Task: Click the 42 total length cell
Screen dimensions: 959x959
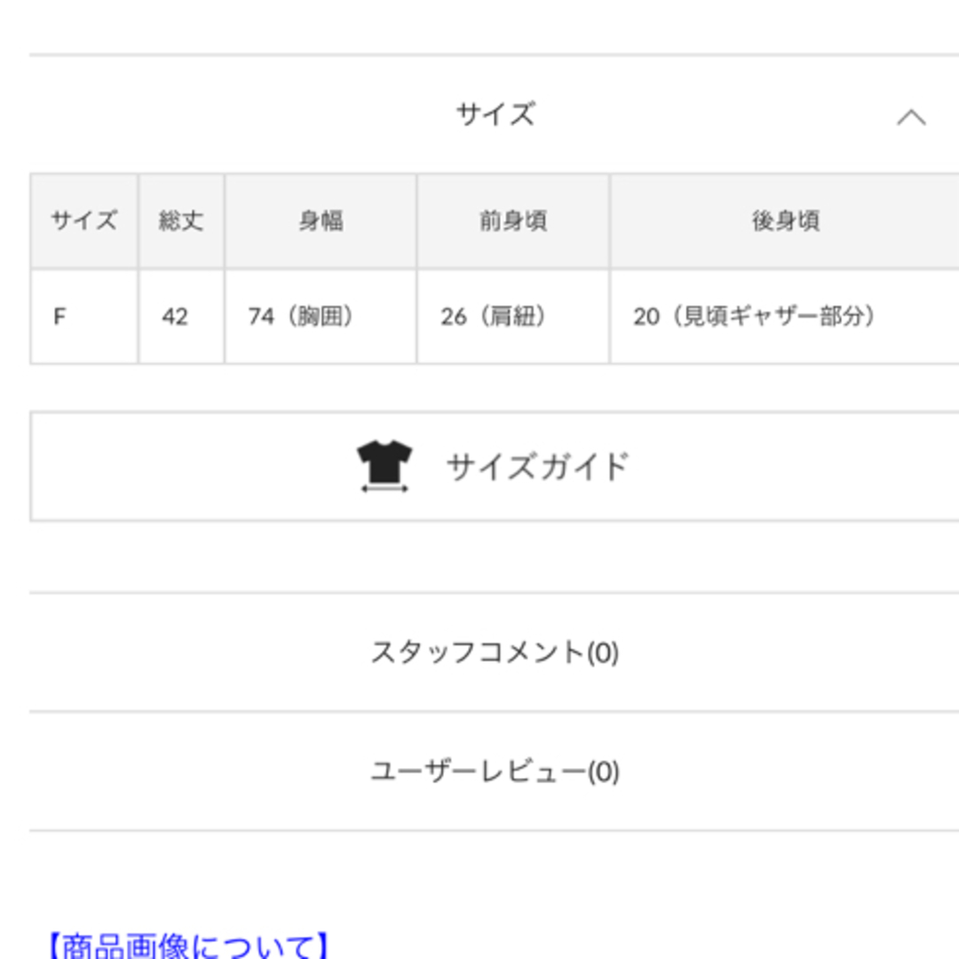Action: tap(181, 316)
